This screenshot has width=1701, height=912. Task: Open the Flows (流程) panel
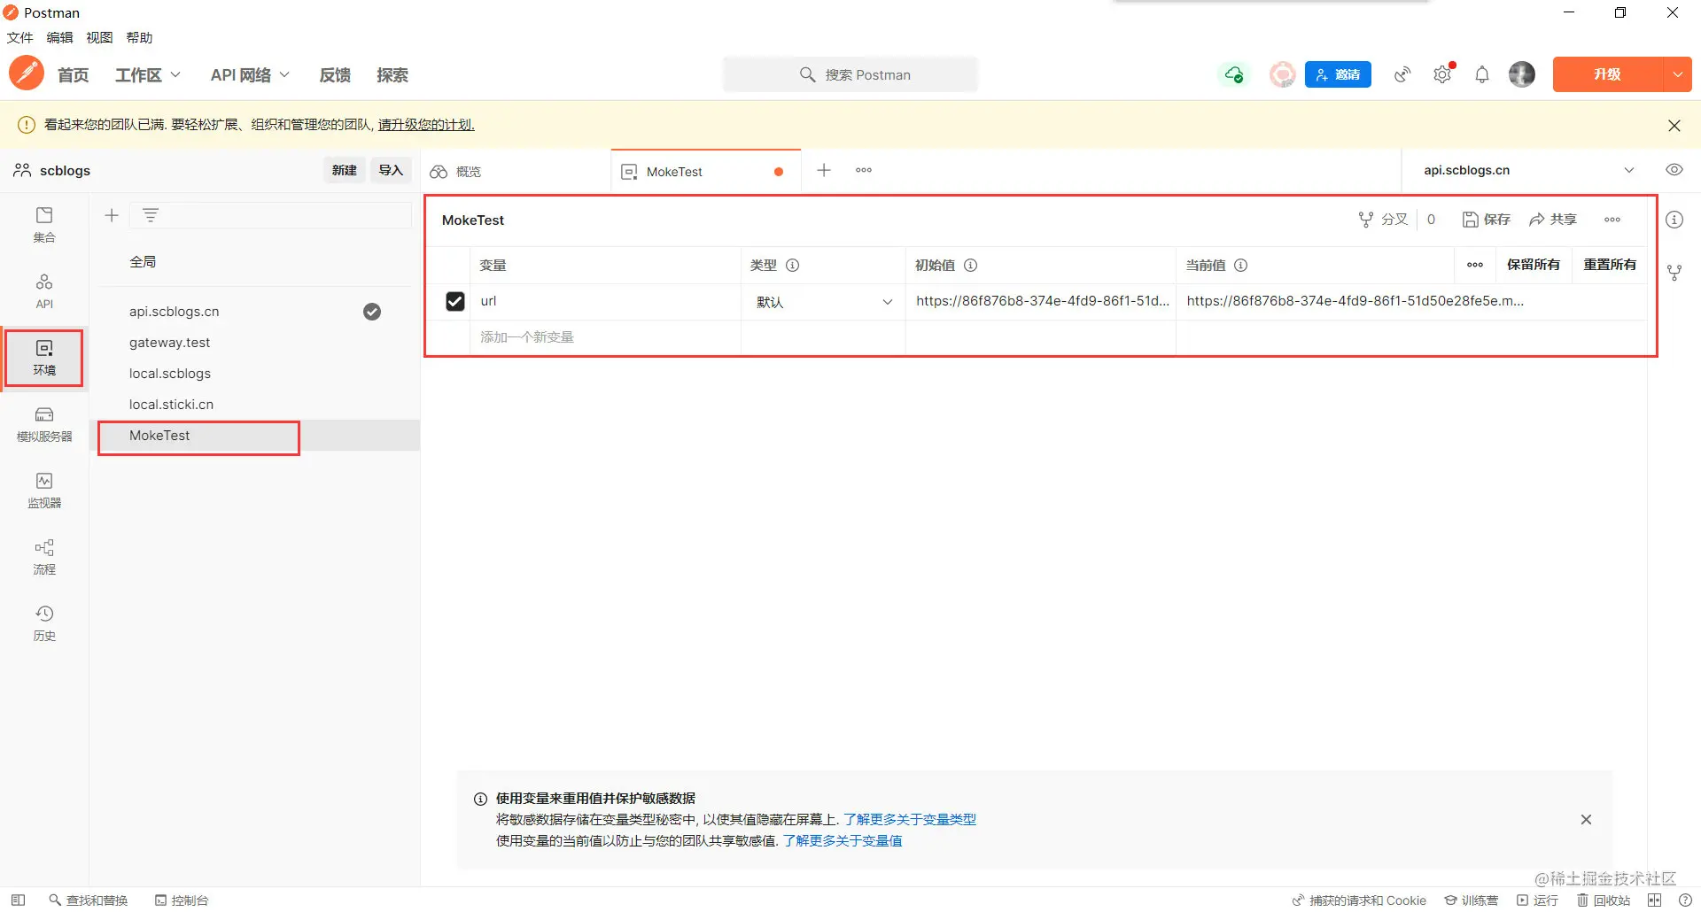pyautogui.click(x=44, y=557)
